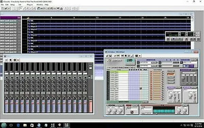Open the Window menu

point(39,5)
